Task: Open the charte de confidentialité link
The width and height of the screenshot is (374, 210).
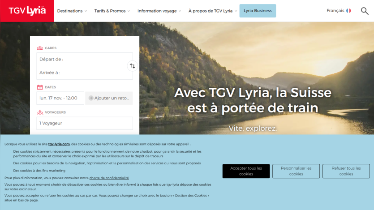Action: tap(109, 178)
